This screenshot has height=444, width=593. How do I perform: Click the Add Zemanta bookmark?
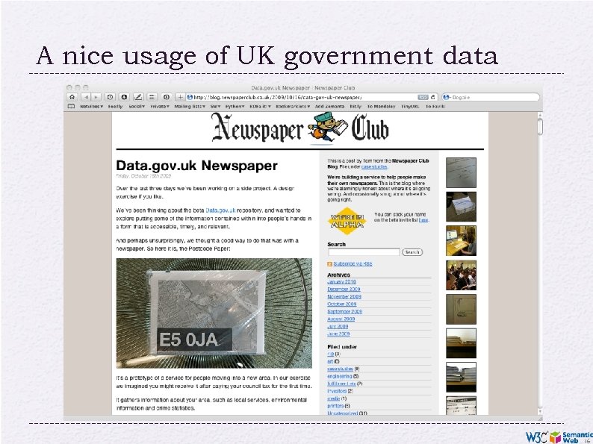click(x=330, y=107)
